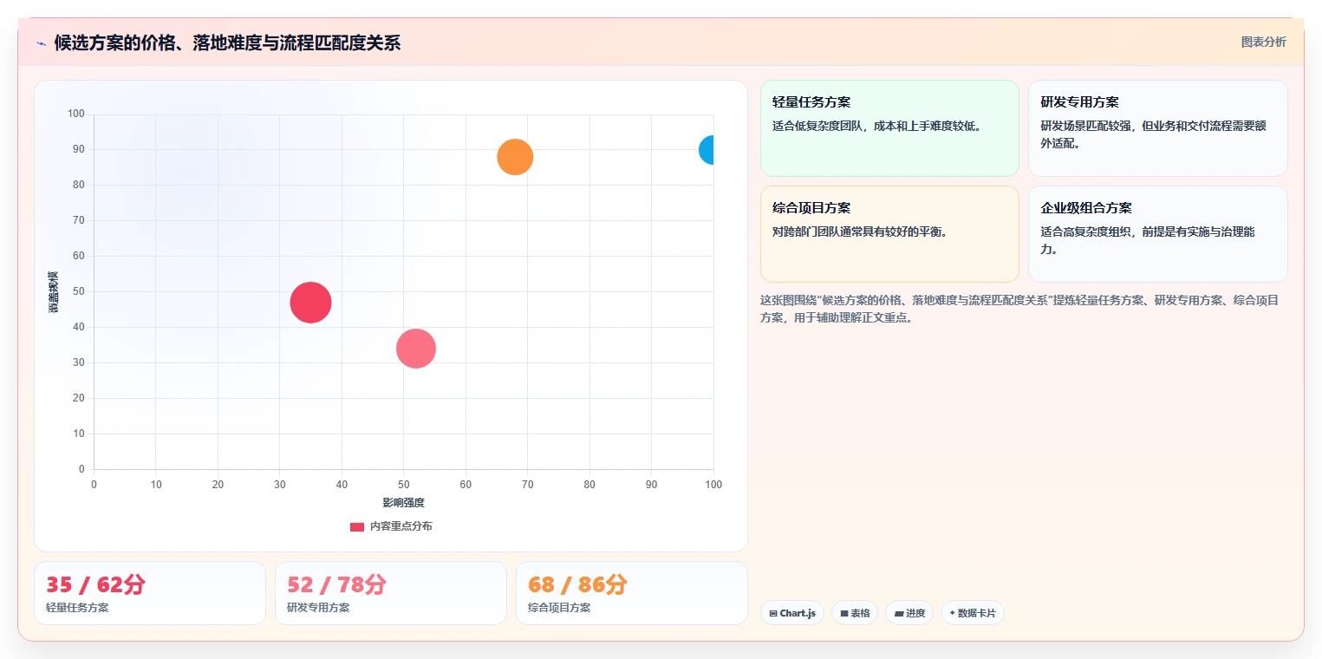The image size is (1322, 659).
Task: Click the 52 / 78分 score value
Action: (336, 584)
